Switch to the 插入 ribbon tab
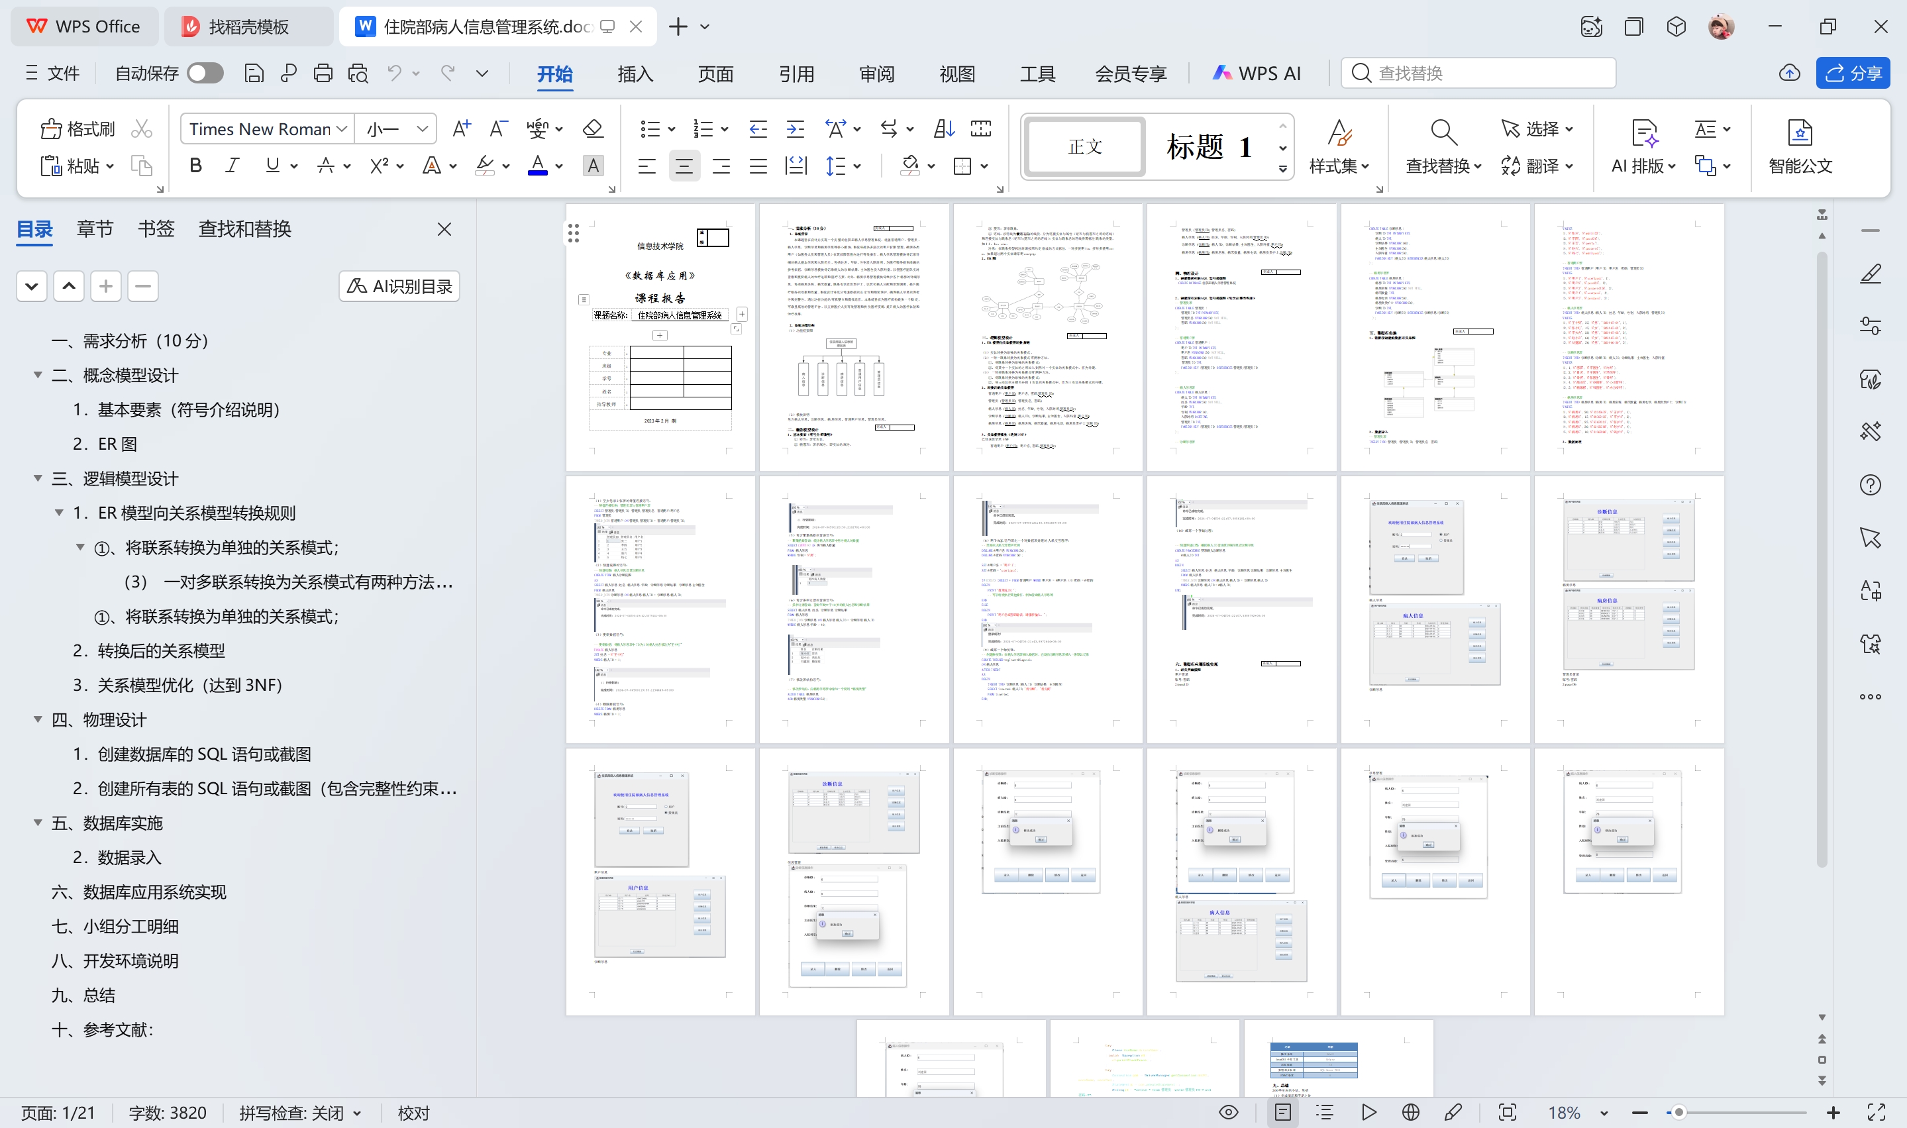The width and height of the screenshot is (1907, 1128). click(635, 74)
